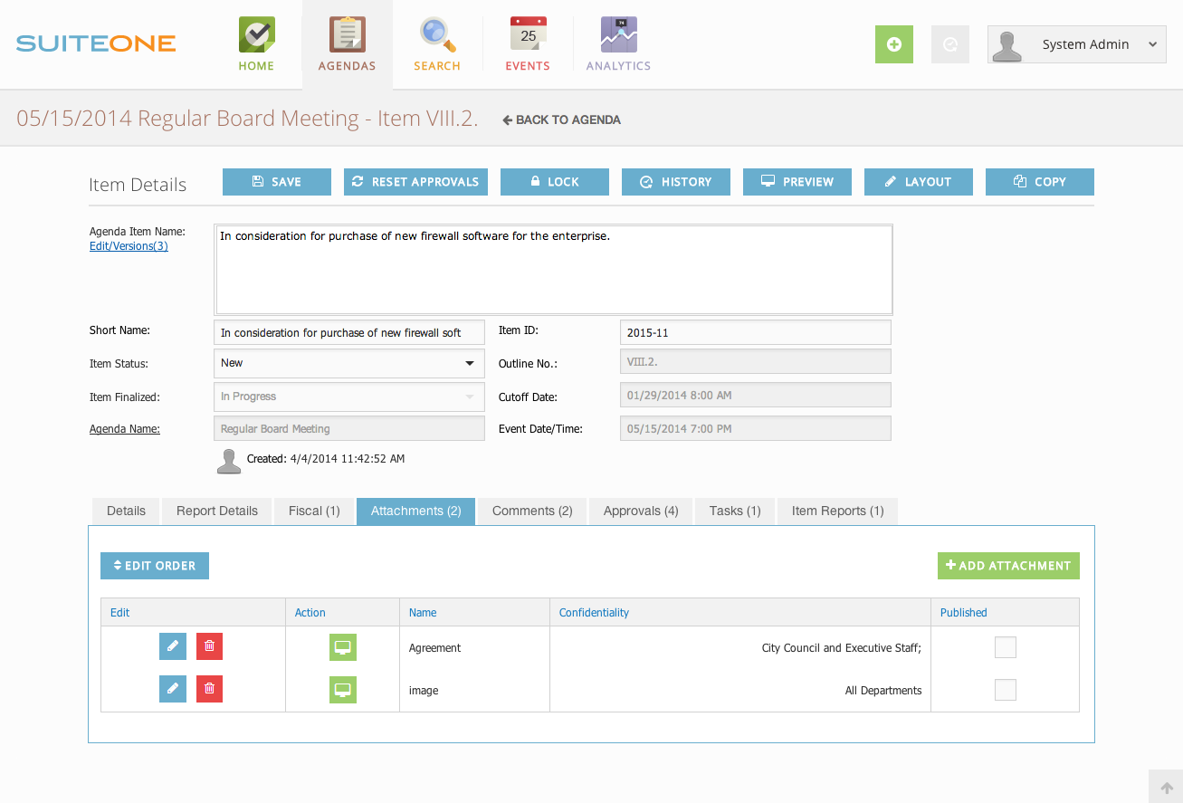The image size is (1183, 803).
Task: Edit the Agreement attachment with pencil icon
Action: click(x=173, y=646)
